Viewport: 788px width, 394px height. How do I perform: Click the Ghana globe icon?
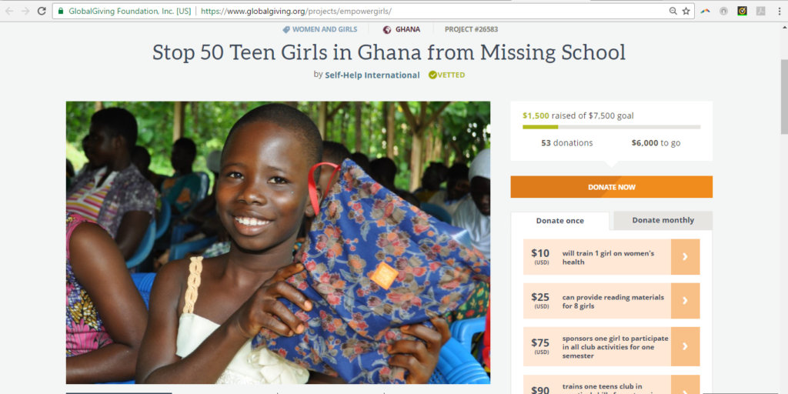(387, 29)
